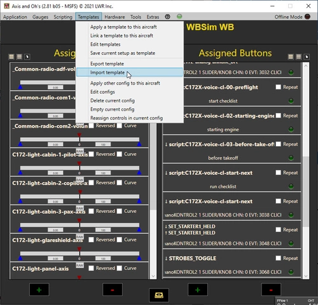Select the run checklist button row

tap(232, 177)
